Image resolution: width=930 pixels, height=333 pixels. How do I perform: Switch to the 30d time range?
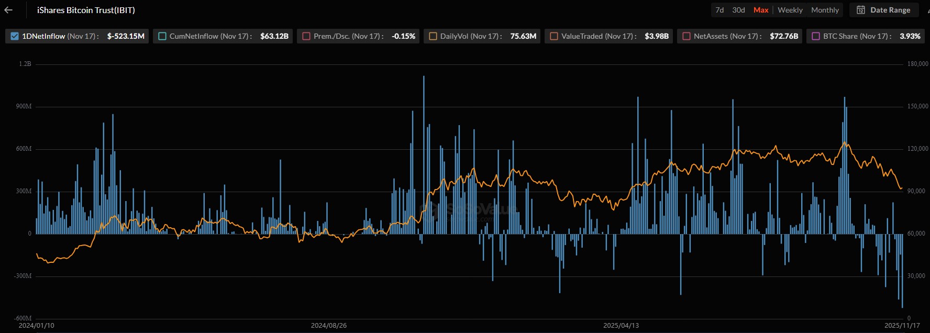[x=738, y=10]
